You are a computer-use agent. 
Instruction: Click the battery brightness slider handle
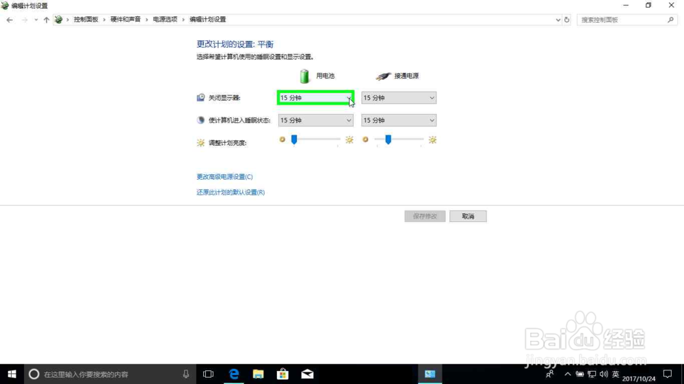coord(294,139)
